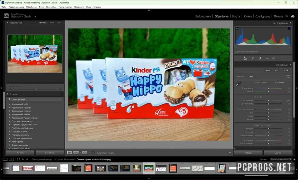Select second window display button 2
The width and height of the screenshot is (298, 180).
point(12,159)
